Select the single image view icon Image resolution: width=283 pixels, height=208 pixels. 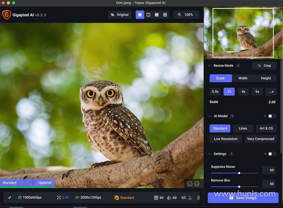pyautogui.click(x=140, y=15)
